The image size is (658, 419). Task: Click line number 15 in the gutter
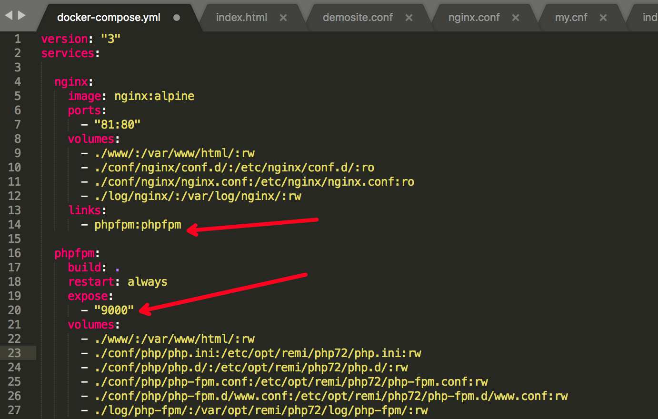tap(14, 239)
